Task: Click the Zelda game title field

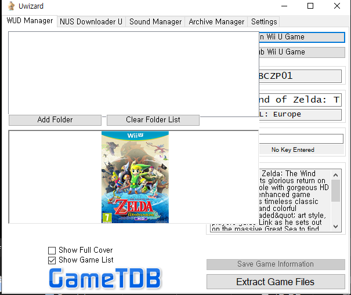Action: click(300, 100)
